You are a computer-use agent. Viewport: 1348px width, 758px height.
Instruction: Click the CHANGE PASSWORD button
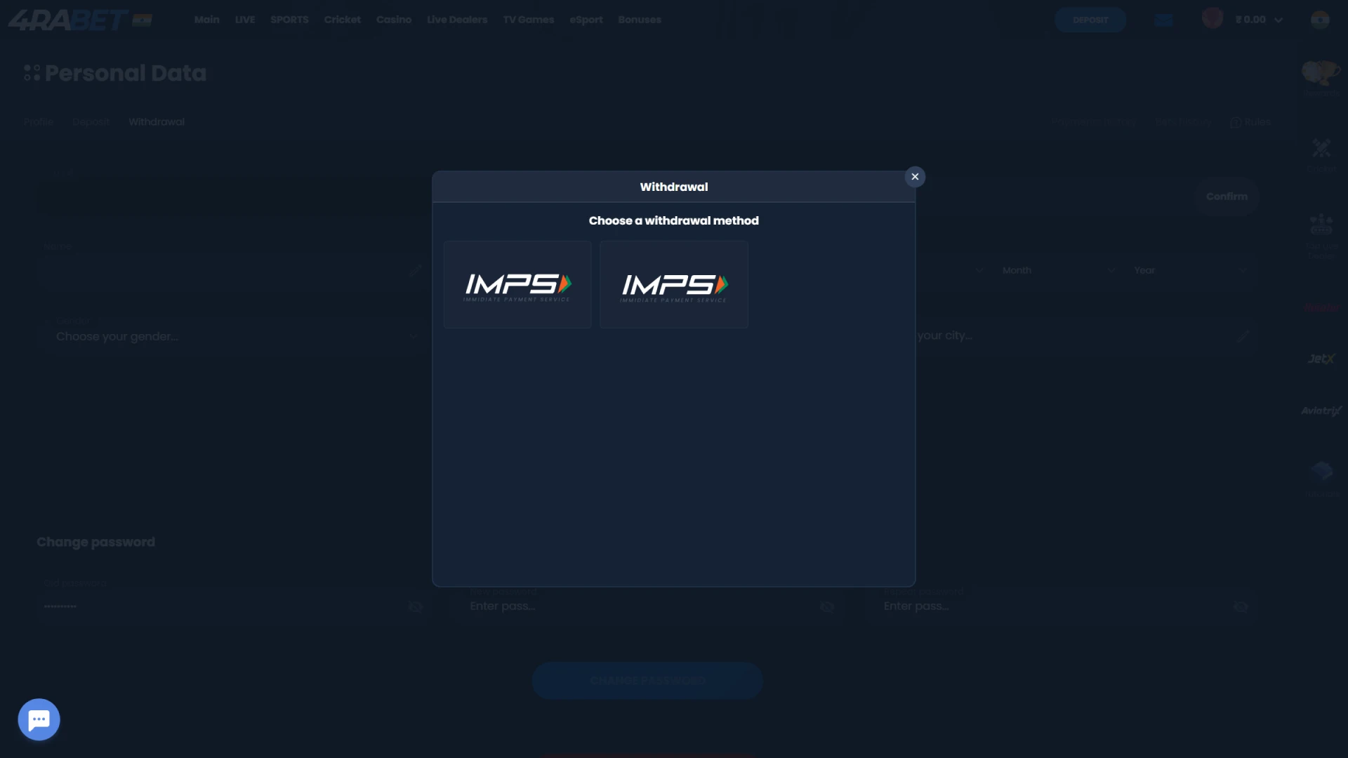pos(647,680)
